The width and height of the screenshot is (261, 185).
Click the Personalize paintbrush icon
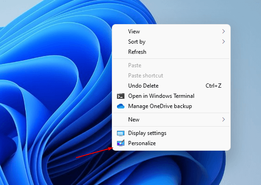coord(121,143)
